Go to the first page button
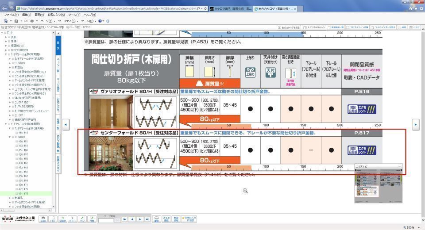Viewport: 425px width, 230px height. pyautogui.click(x=125, y=219)
